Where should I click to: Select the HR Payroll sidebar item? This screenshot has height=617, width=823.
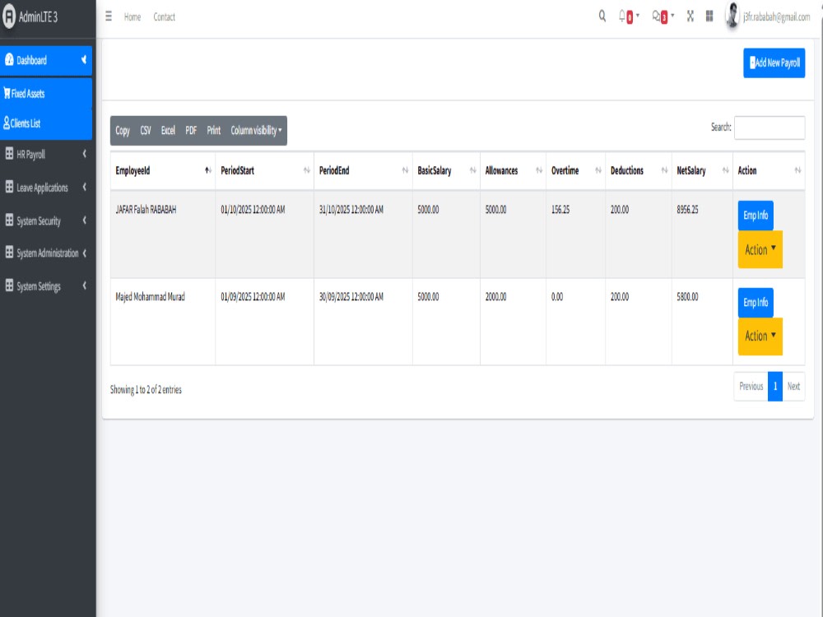pyautogui.click(x=46, y=154)
